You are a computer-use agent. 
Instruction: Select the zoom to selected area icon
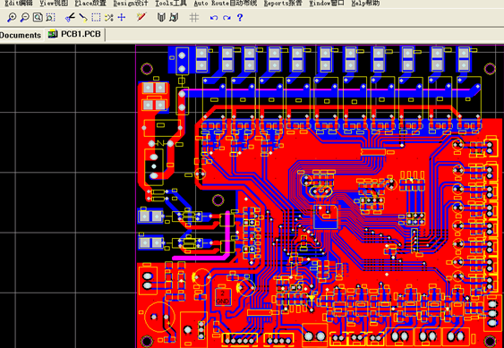click(x=50, y=17)
